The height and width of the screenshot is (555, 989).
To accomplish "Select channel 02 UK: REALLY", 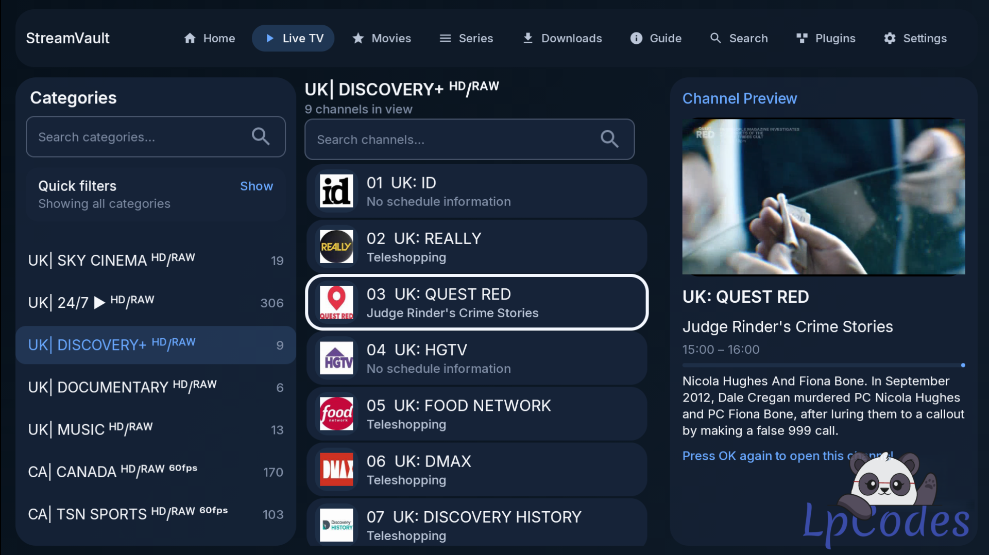I will click(x=476, y=247).
